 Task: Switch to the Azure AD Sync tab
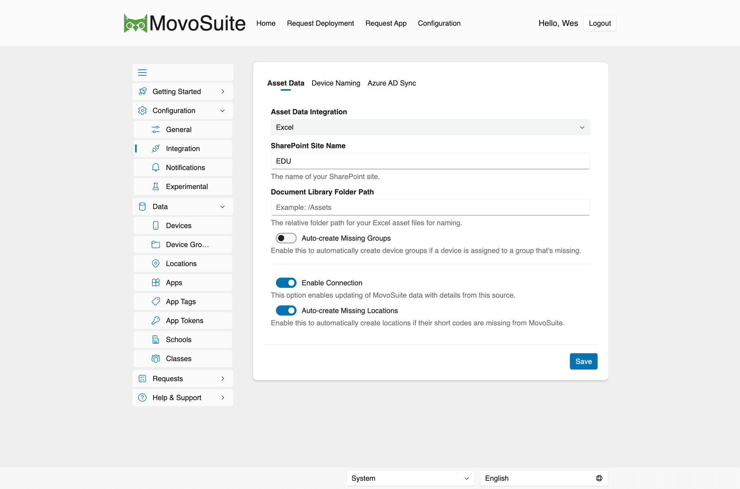coord(392,83)
